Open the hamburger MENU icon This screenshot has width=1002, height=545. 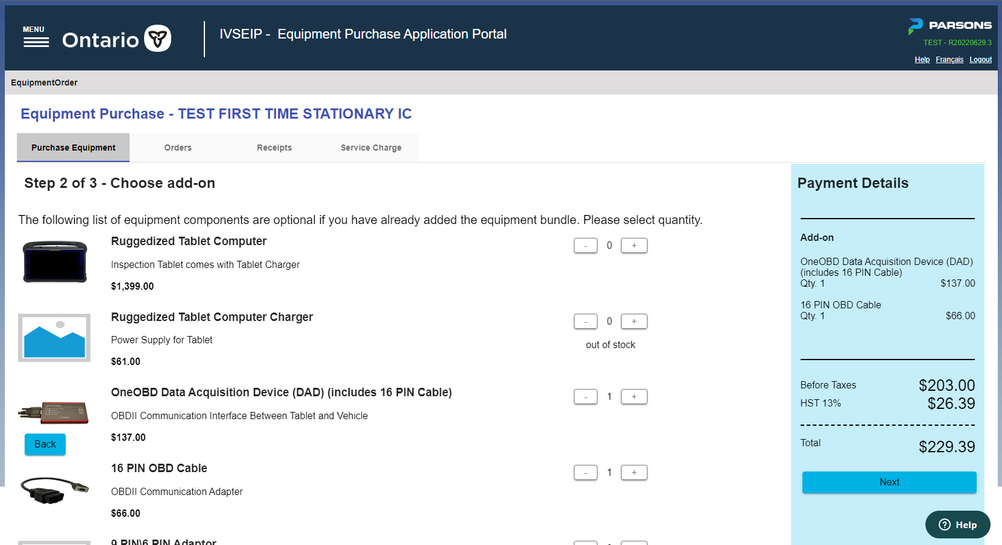coord(36,37)
